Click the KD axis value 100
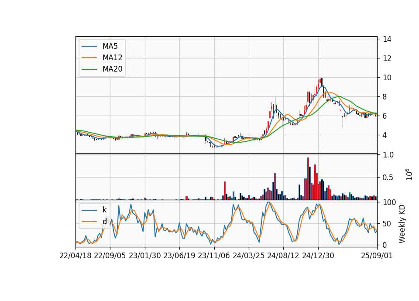This screenshot has height=301, width=419. click(x=389, y=202)
